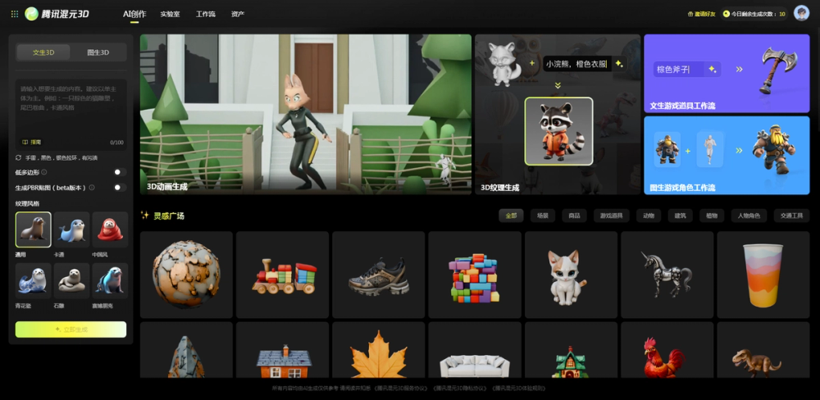Open the colorful blocks model

coord(475,275)
